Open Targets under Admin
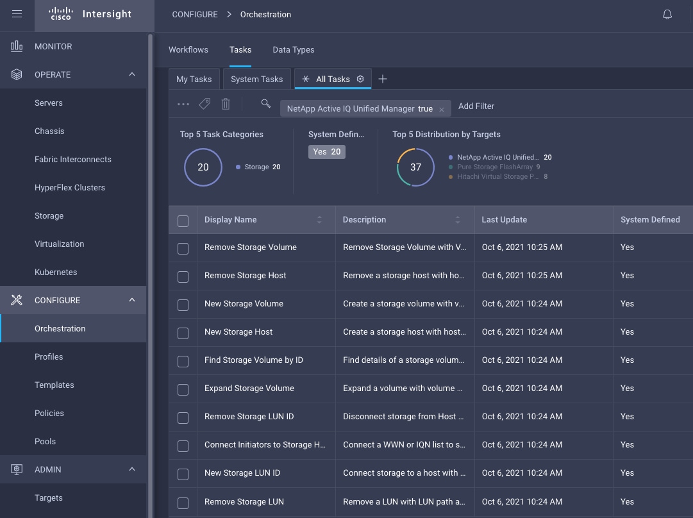The width and height of the screenshot is (693, 518). pos(49,498)
